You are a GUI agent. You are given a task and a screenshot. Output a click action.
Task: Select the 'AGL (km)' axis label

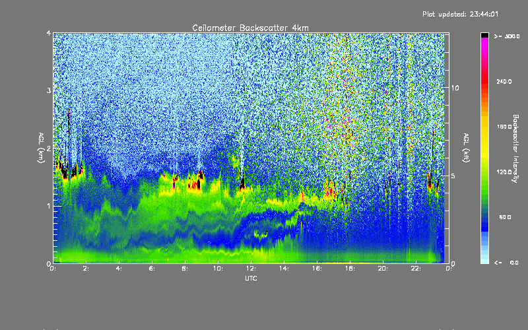click(41, 148)
